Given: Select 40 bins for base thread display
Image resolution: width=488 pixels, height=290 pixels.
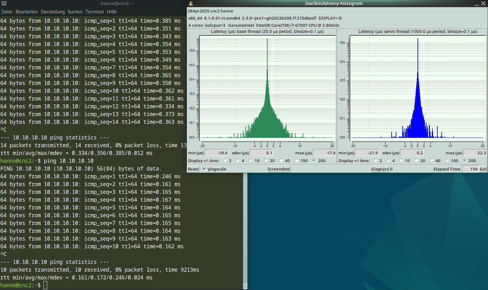Looking at the screenshot, I should 281,161.
